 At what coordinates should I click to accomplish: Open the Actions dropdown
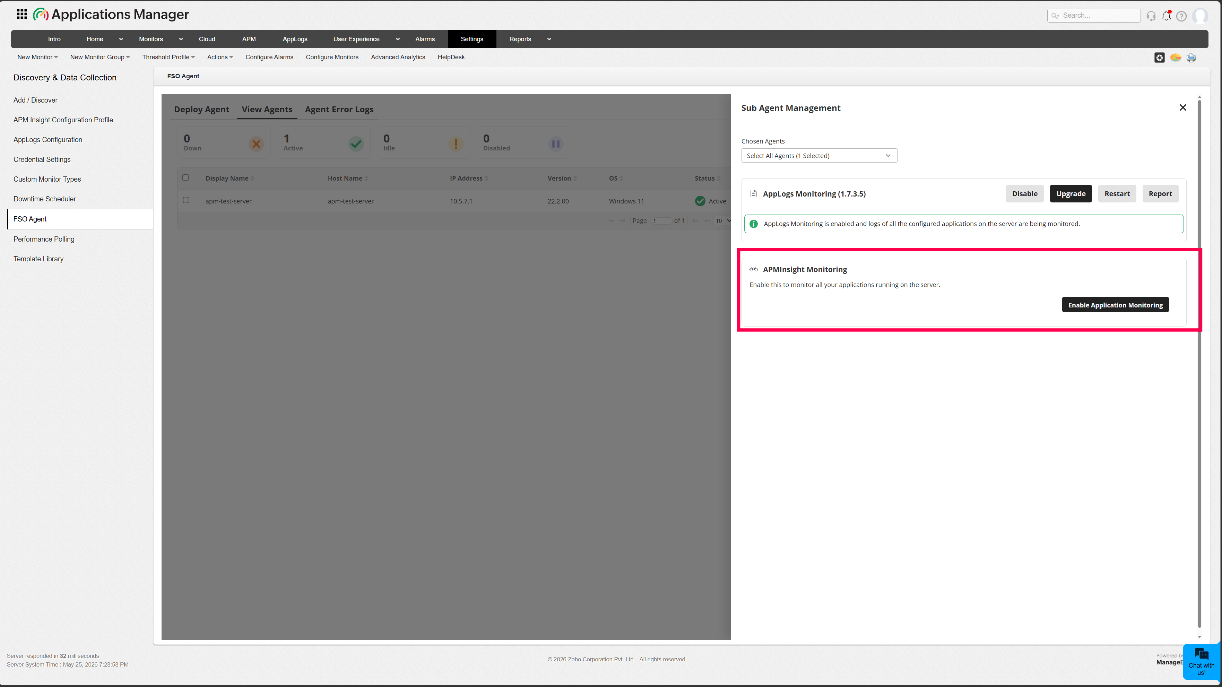click(220, 58)
